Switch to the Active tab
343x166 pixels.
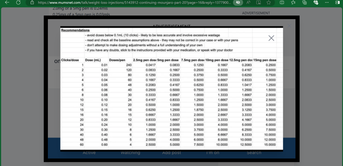coord(89,153)
